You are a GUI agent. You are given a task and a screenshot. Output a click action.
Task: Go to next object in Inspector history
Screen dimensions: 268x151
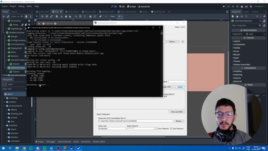[260, 16]
